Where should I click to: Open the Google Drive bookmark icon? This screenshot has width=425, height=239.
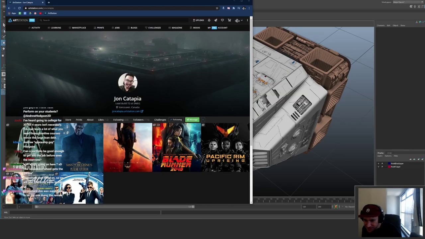point(30,13)
